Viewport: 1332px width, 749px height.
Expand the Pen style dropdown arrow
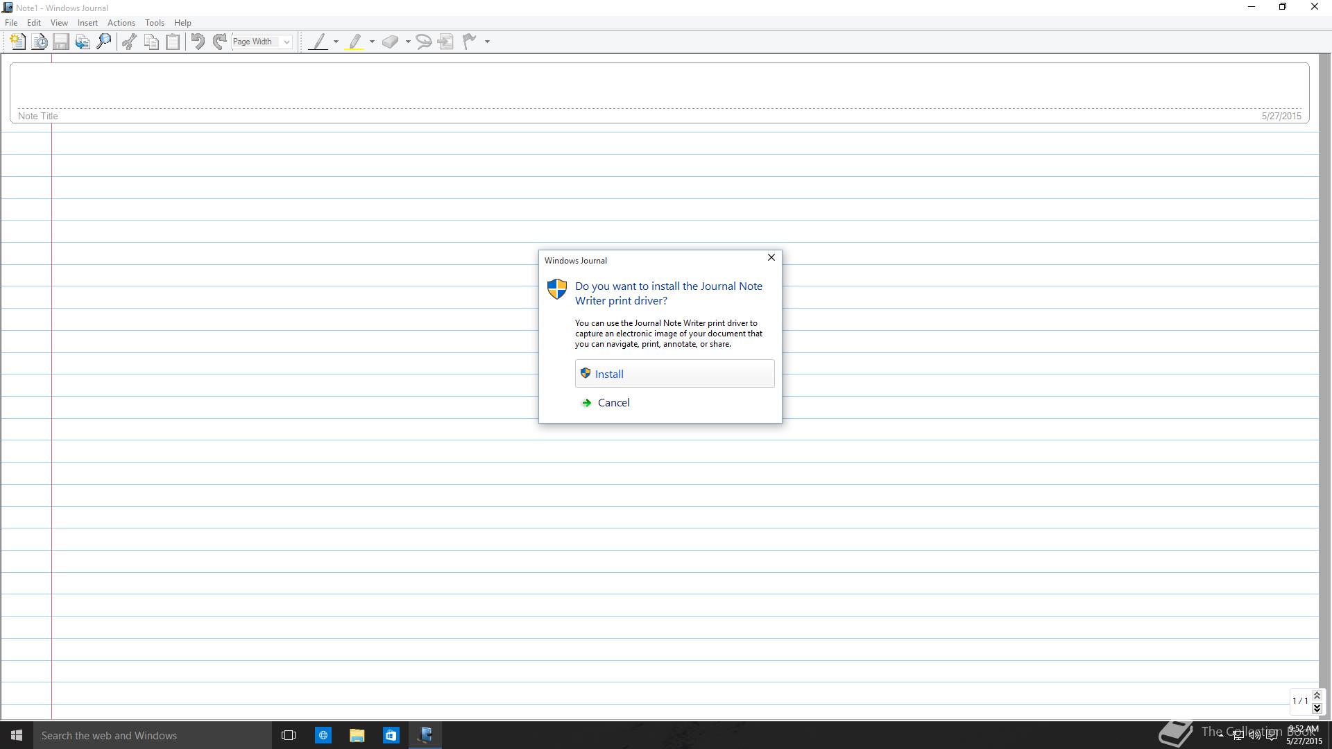[336, 42]
